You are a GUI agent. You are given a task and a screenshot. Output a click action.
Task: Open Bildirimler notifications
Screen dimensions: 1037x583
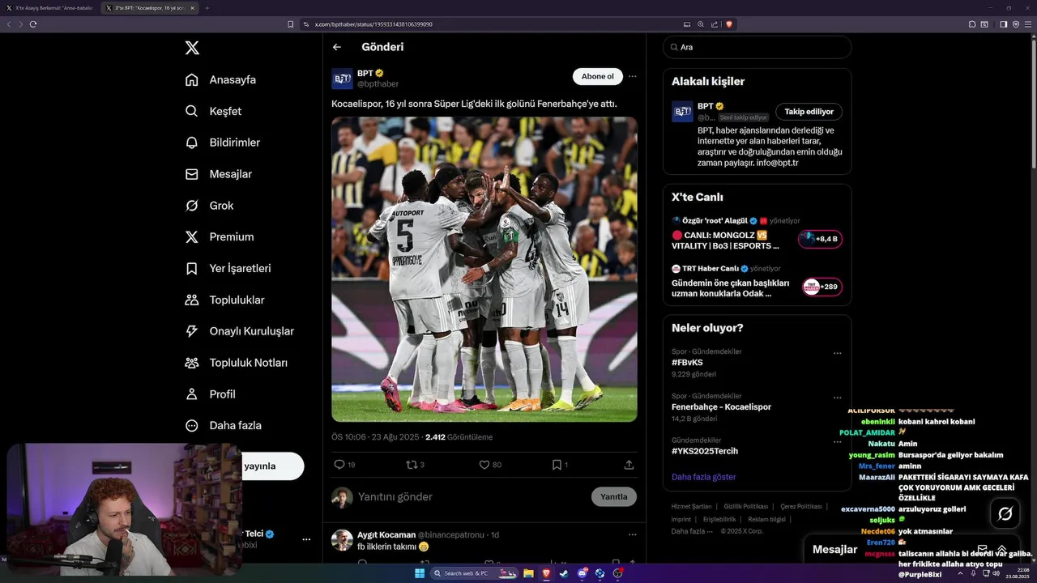pyautogui.click(x=223, y=143)
